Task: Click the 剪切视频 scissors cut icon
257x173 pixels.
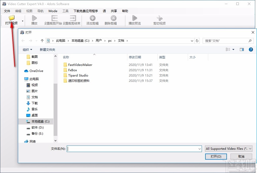Action: coord(159,18)
